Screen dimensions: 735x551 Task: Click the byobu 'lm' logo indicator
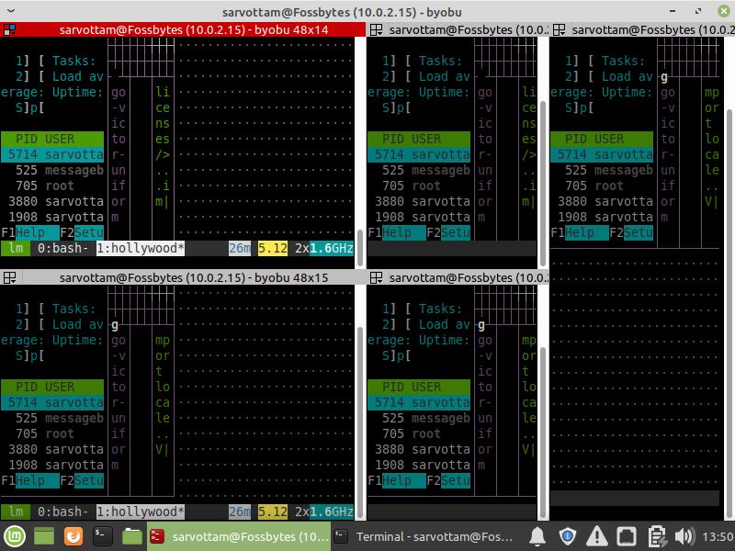[15, 248]
